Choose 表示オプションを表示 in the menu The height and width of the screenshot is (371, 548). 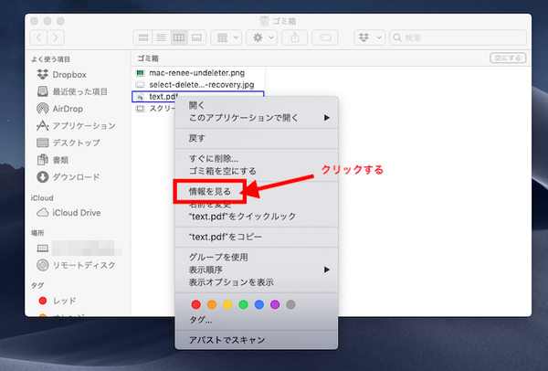[x=256, y=282]
